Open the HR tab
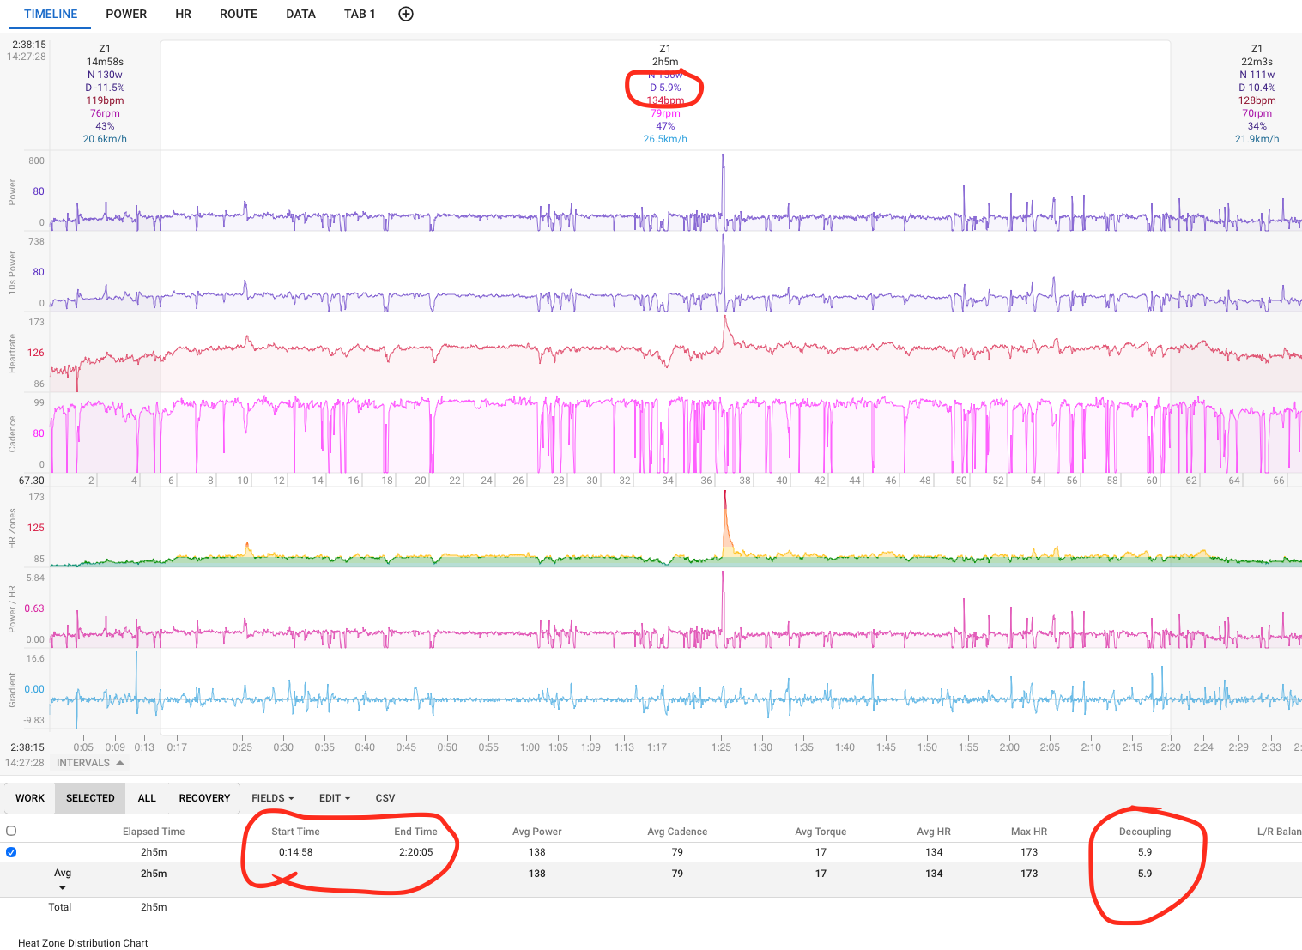The height and width of the screenshot is (950, 1302). [183, 14]
